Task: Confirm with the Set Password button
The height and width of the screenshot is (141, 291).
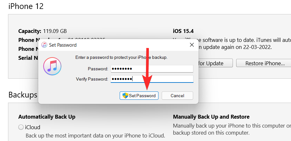Action: pos(139,96)
